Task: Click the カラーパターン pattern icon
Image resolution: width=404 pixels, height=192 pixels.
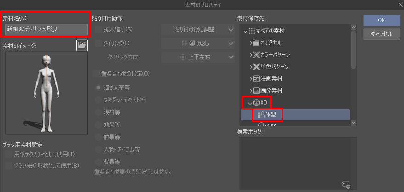Action: (256, 55)
